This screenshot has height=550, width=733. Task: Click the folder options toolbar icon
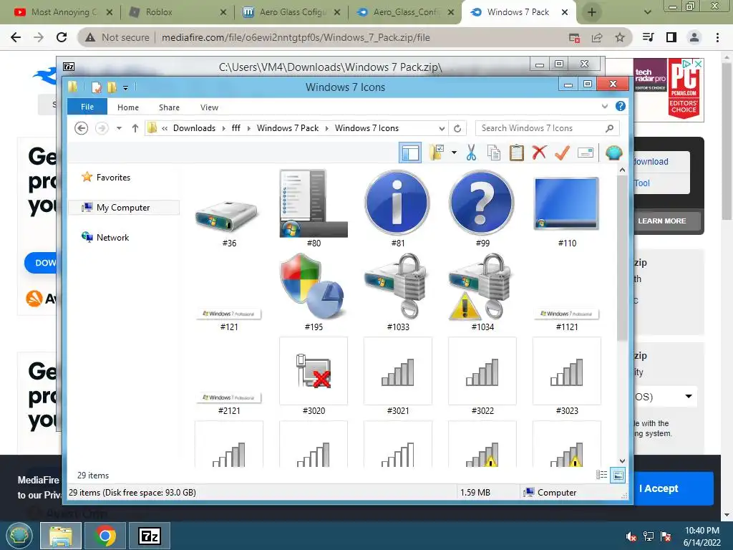click(437, 153)
